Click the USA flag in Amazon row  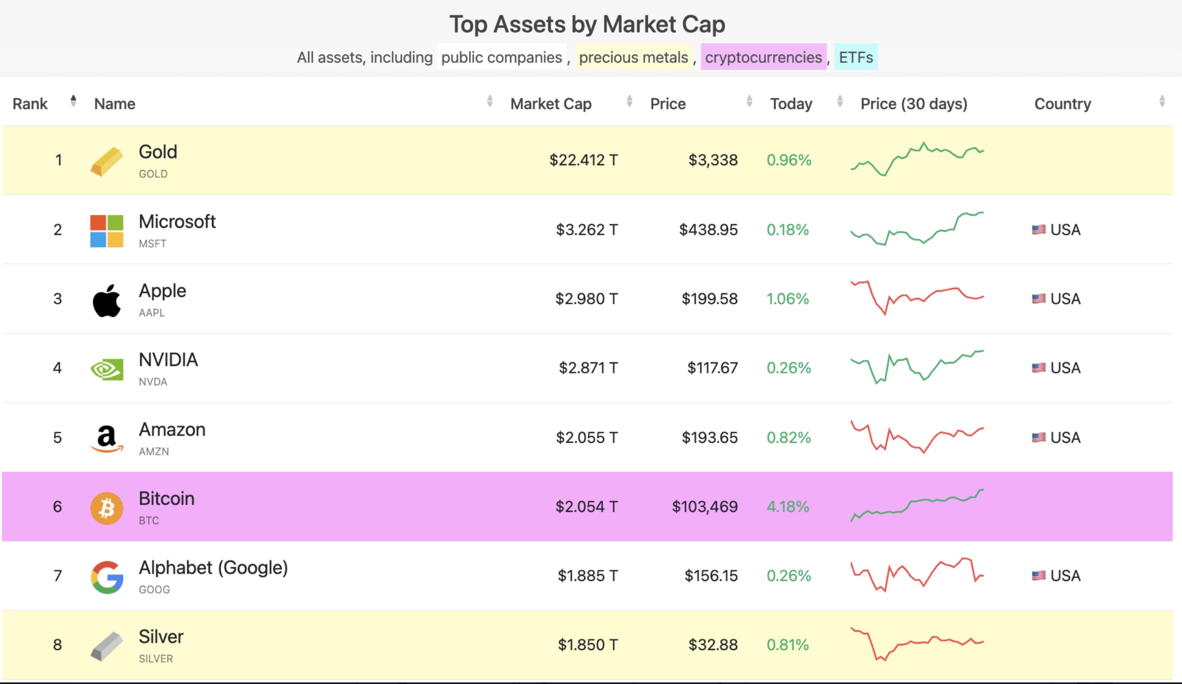(x=1039, y=437)
